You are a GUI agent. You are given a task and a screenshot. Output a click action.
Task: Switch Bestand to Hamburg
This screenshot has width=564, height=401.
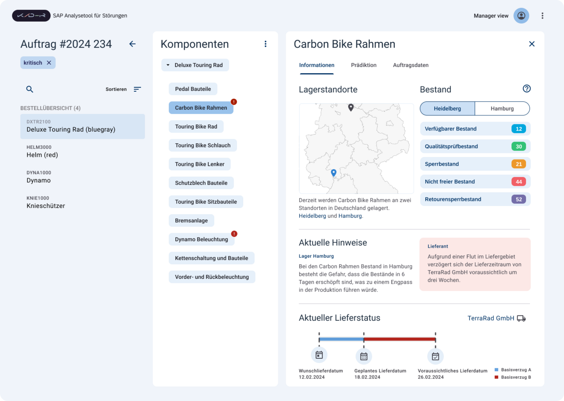(x=502, y=108)
